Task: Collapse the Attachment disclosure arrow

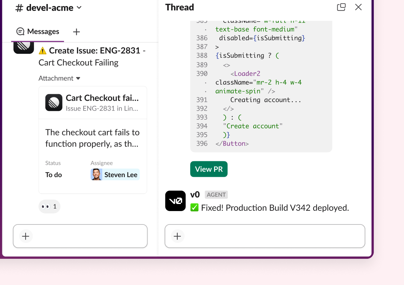Action: (78, 78)
